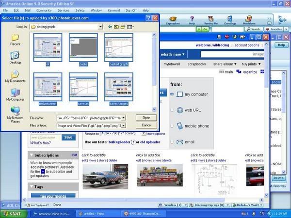The height and width of the screenshot is (218, 291).
Task: Click the AOL running man icon
Action: tap(235, 37)
